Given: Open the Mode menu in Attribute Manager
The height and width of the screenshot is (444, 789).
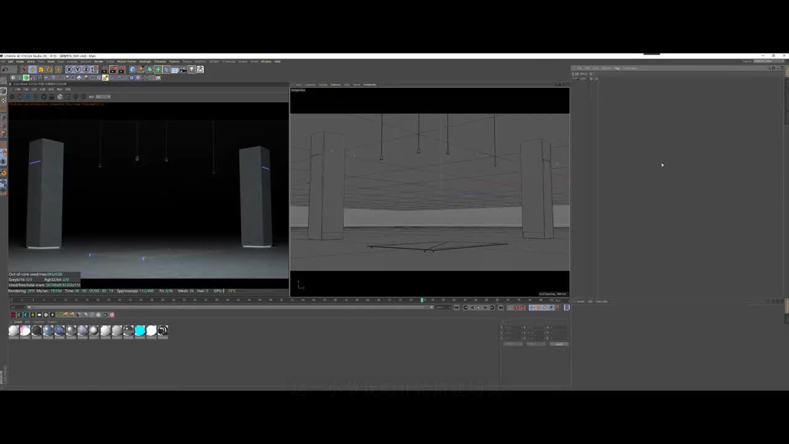Looking at the screenshot, I should 581,302.
